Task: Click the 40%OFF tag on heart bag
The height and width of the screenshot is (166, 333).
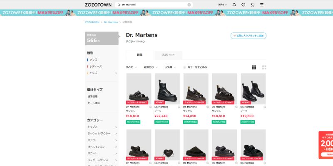Action: (x=160, y=159)
